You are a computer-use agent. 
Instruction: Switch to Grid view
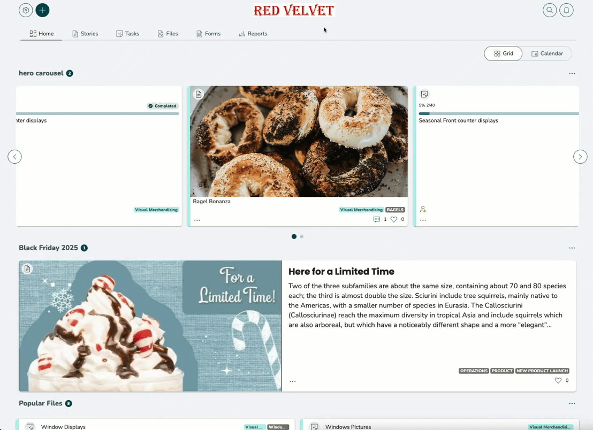(x=504, y=53)
